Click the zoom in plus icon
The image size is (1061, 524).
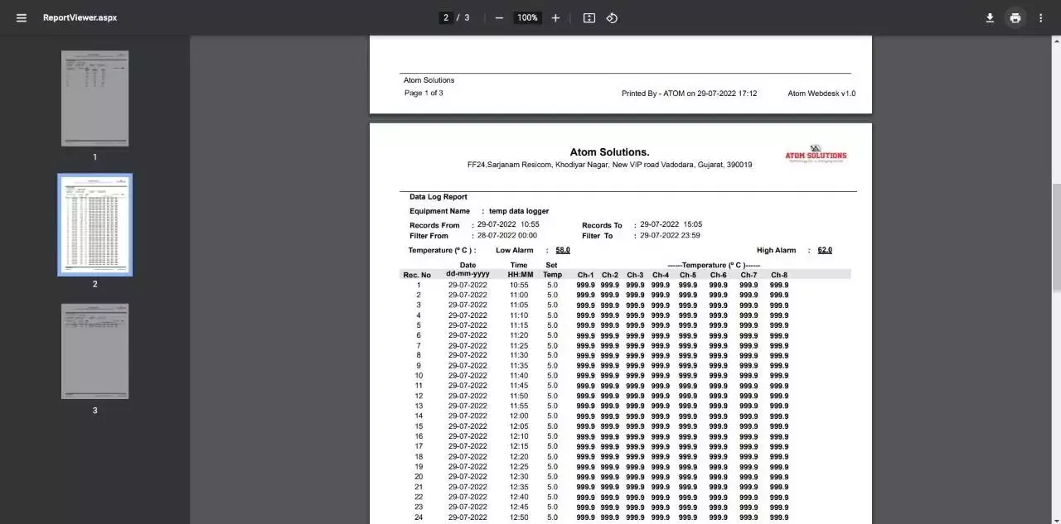pos(555,17)
